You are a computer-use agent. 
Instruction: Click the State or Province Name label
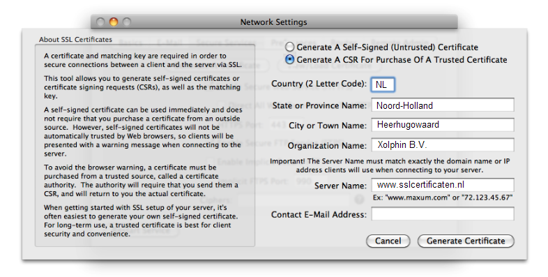tap(319, 105)
